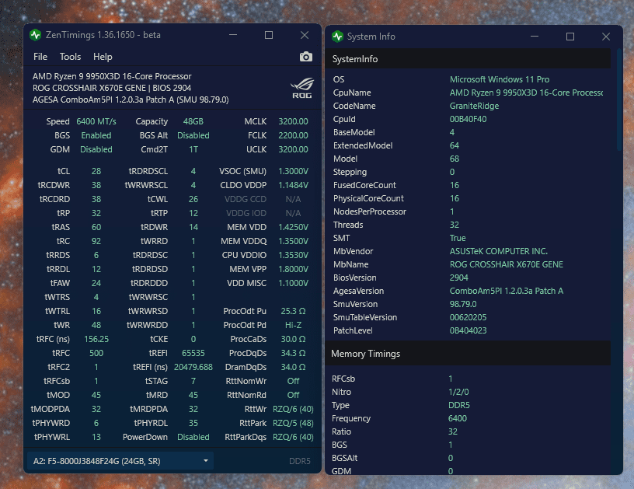The image size is (634, 489).
Task: Click the tPHYRDL value 35
Action: pos(193,423)
